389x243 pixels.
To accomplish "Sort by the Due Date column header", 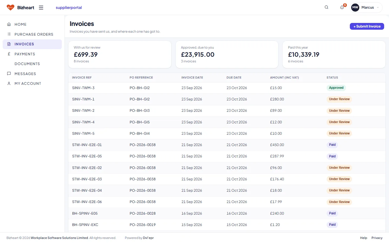I will pyautogui.click(x=234, y=77).
